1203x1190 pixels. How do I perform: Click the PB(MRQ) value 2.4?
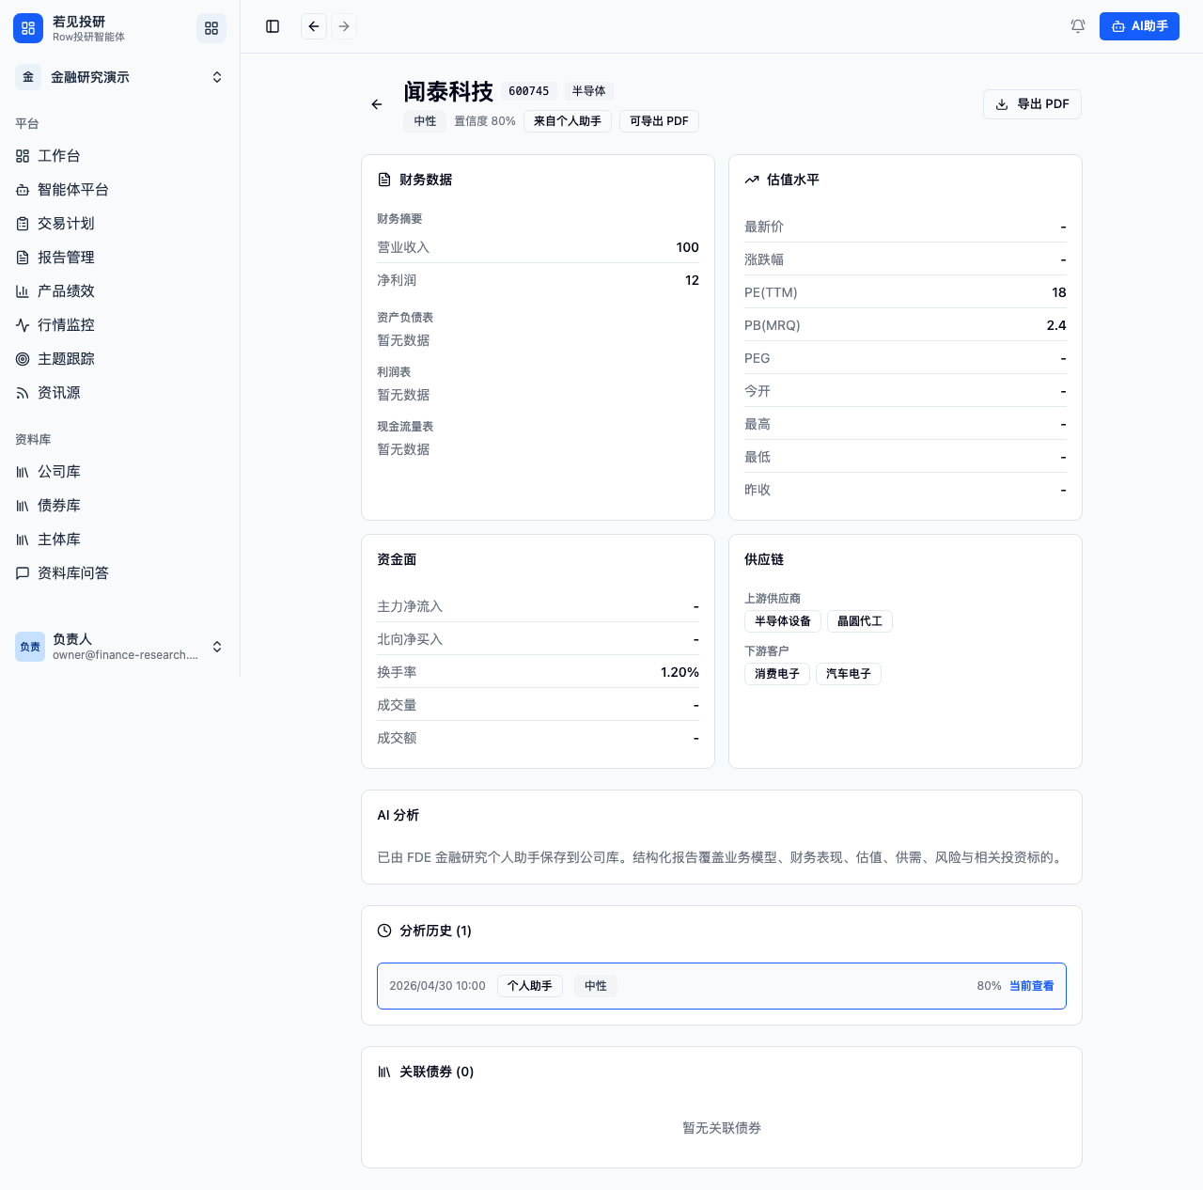coord(1056,325)
